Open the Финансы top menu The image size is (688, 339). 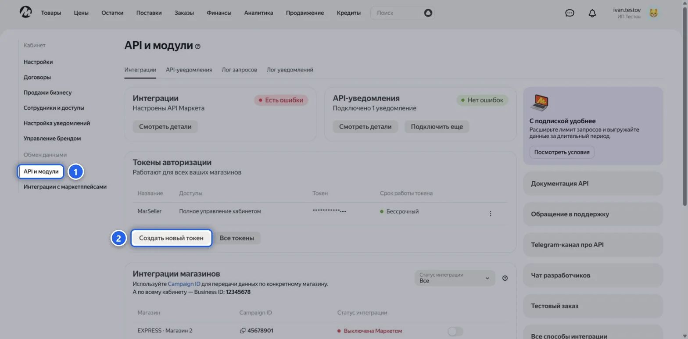219,13
